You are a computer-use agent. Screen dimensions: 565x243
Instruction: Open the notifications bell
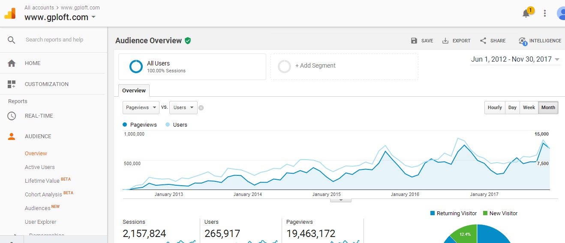pos(526,13)
